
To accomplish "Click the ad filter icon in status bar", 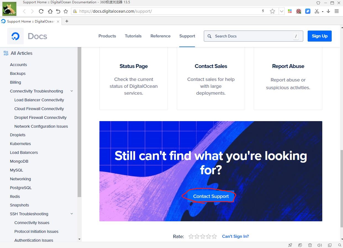I will pyautogui.click(x=300, y=245).
